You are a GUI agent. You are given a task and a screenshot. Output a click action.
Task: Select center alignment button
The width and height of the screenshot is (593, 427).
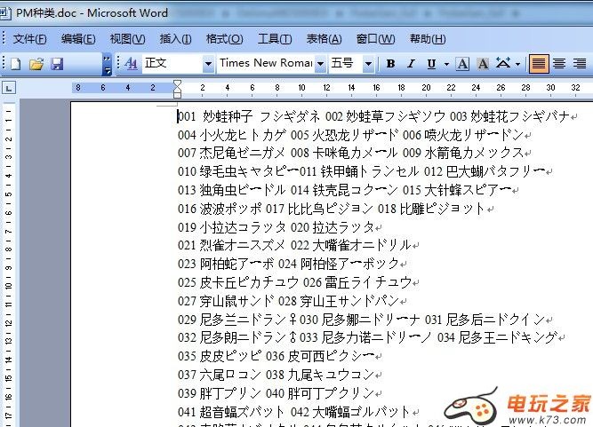(x=559, y=64)
